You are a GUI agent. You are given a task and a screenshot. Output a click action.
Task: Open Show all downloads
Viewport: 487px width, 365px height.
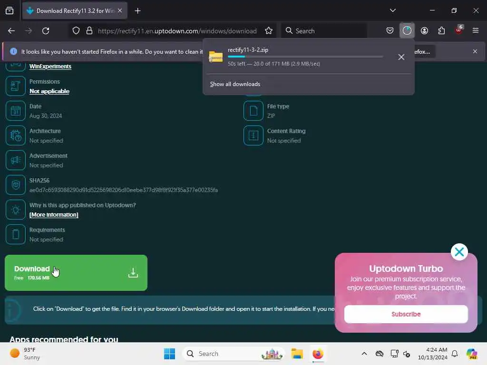(235, 84)
